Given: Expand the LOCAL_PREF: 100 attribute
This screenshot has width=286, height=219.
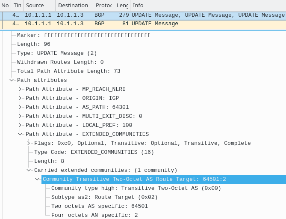Looking at the screenshot, I should coord(20,125).
